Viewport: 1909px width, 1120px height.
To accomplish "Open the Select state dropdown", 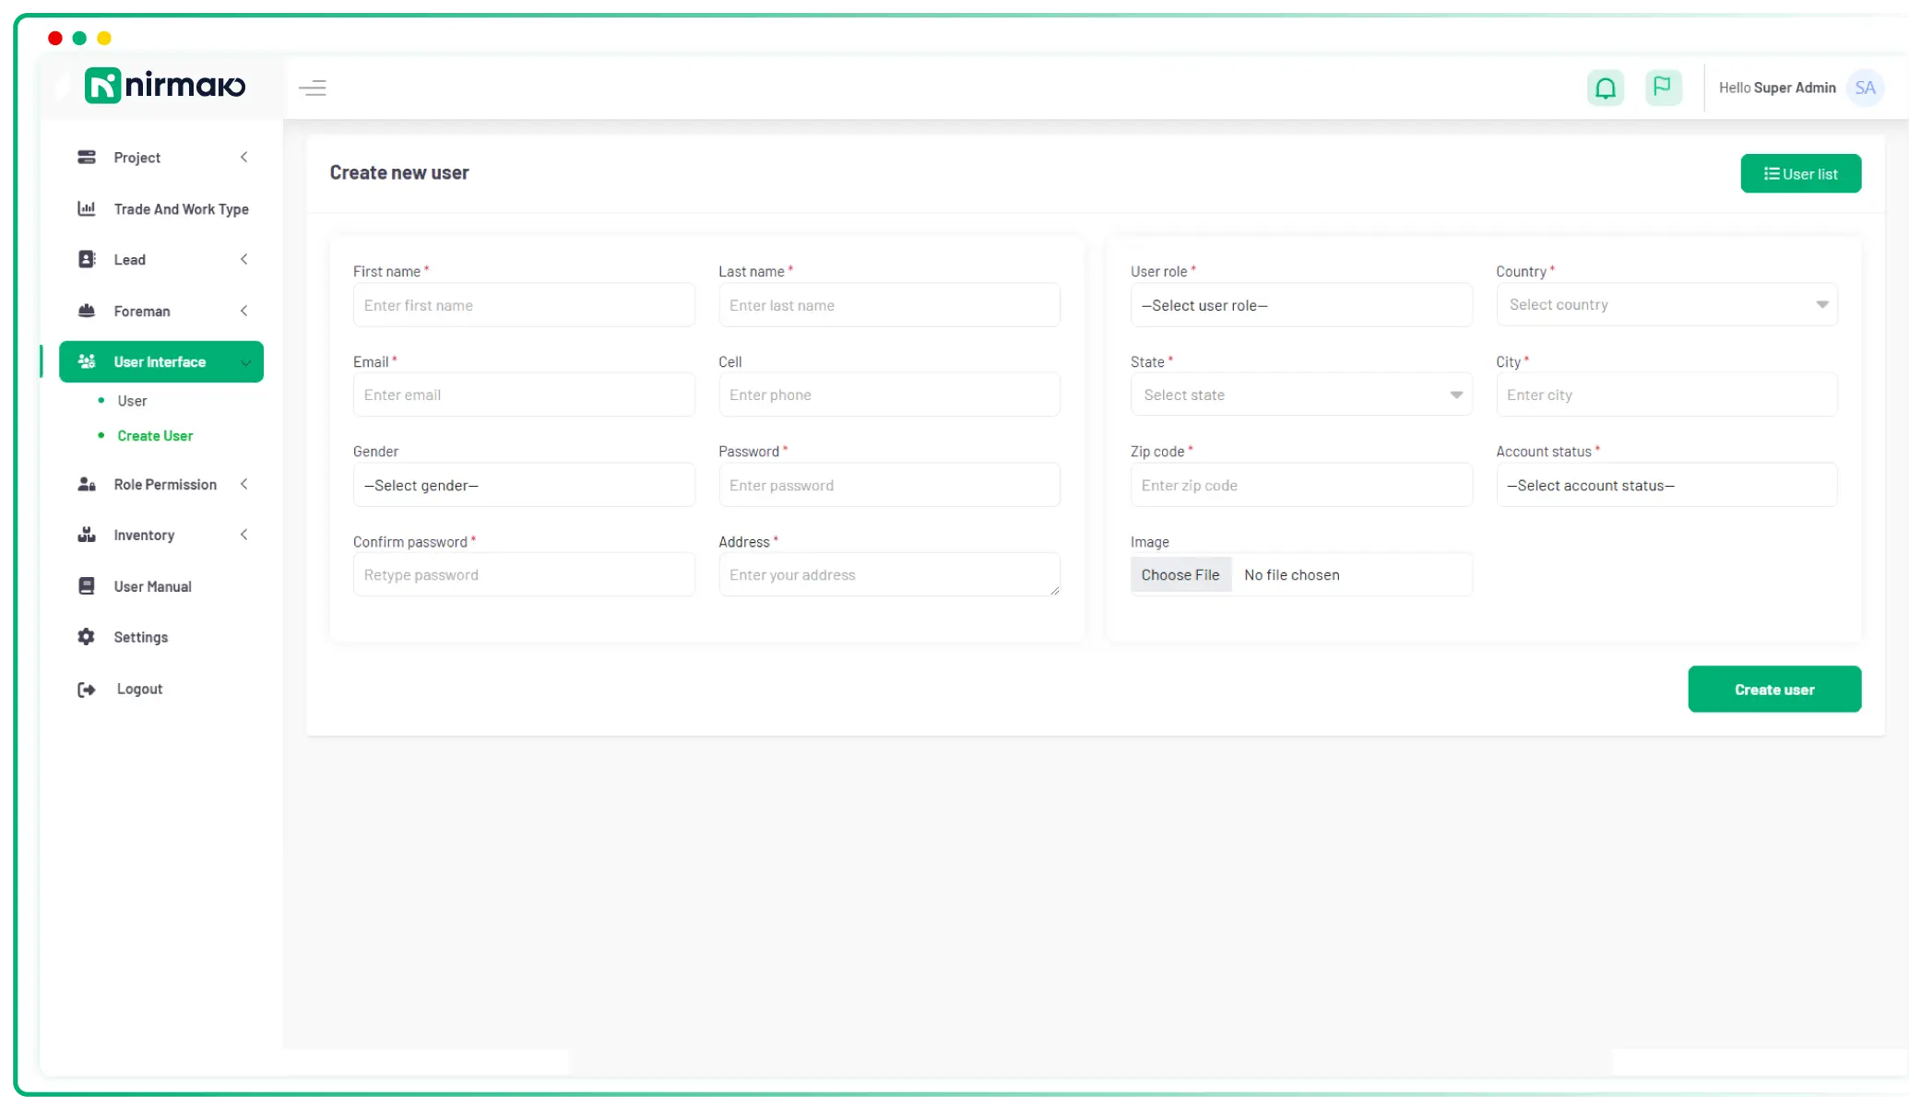I will tap(1300, 394).
